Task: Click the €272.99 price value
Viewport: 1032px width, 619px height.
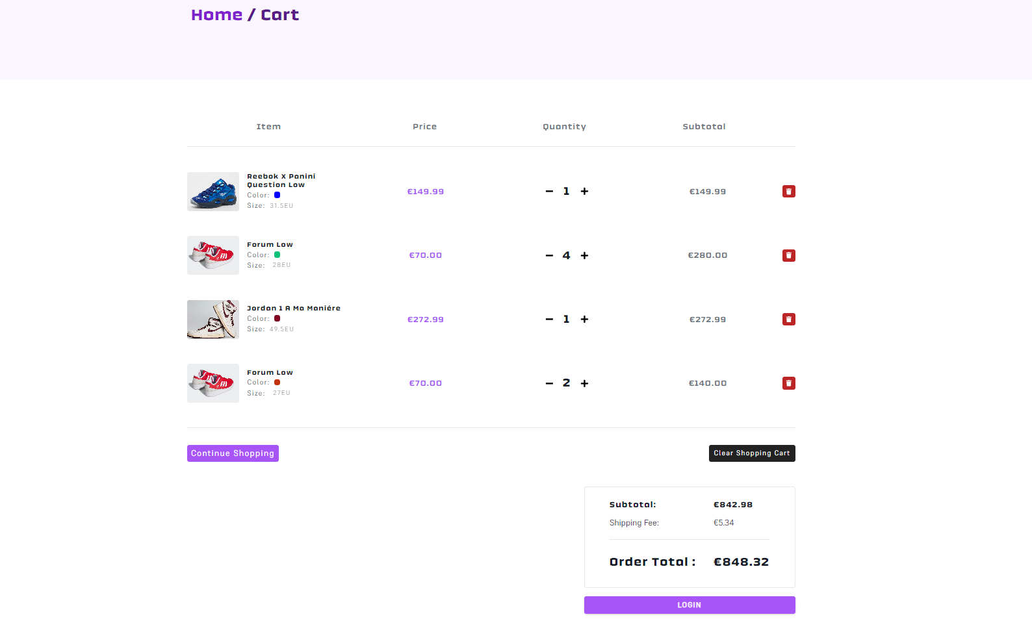Action: (426, 320)
